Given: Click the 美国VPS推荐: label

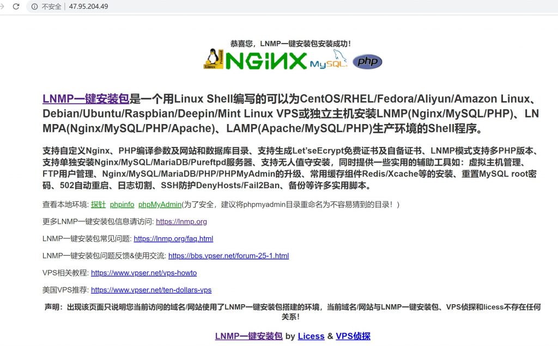Looking at the screenshot, I should (x=65, y=289).
